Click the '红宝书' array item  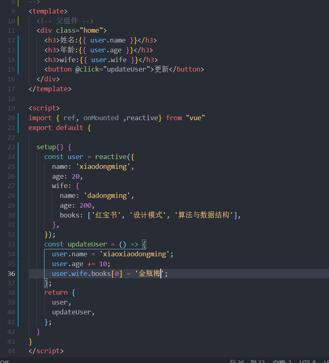pos(107,215)
